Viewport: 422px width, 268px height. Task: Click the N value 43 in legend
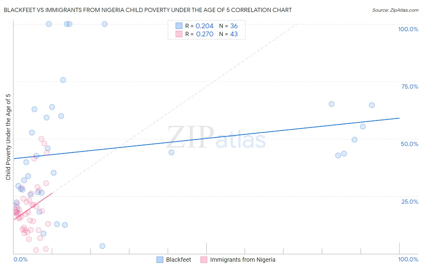234,34
